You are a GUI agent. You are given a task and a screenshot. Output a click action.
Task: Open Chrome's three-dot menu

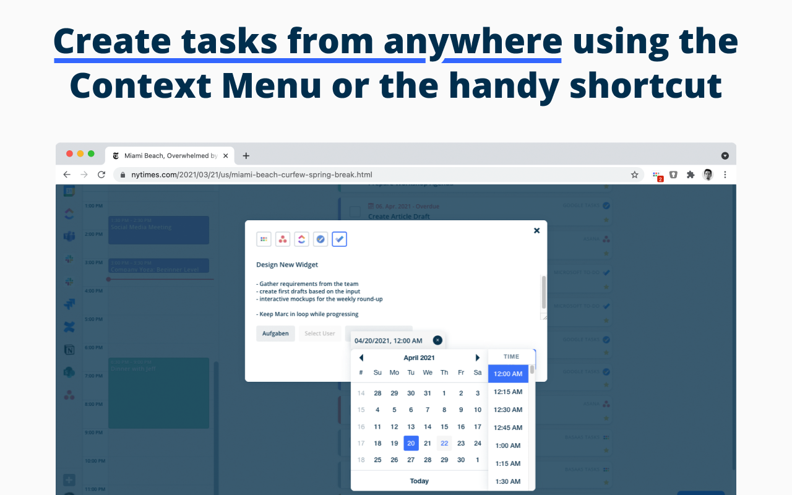pyautogui.click(x=725, y=174)
